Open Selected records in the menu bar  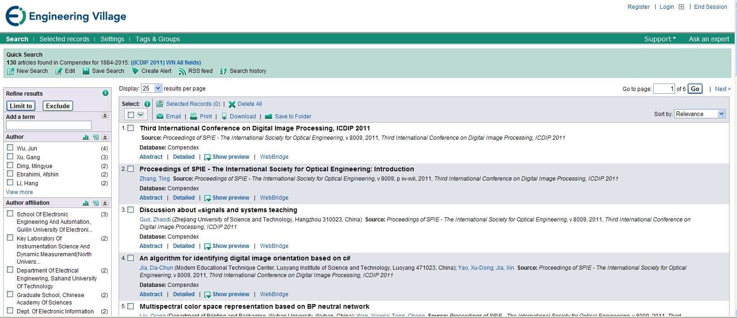pos(64,39)
